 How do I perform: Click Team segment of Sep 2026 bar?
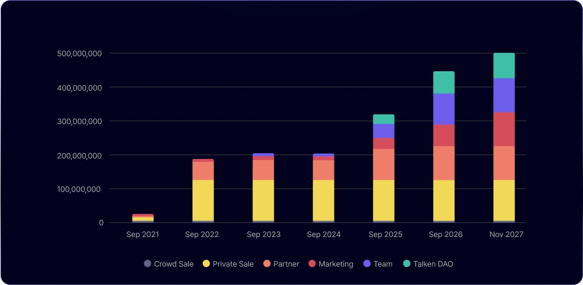click(444, 109)
